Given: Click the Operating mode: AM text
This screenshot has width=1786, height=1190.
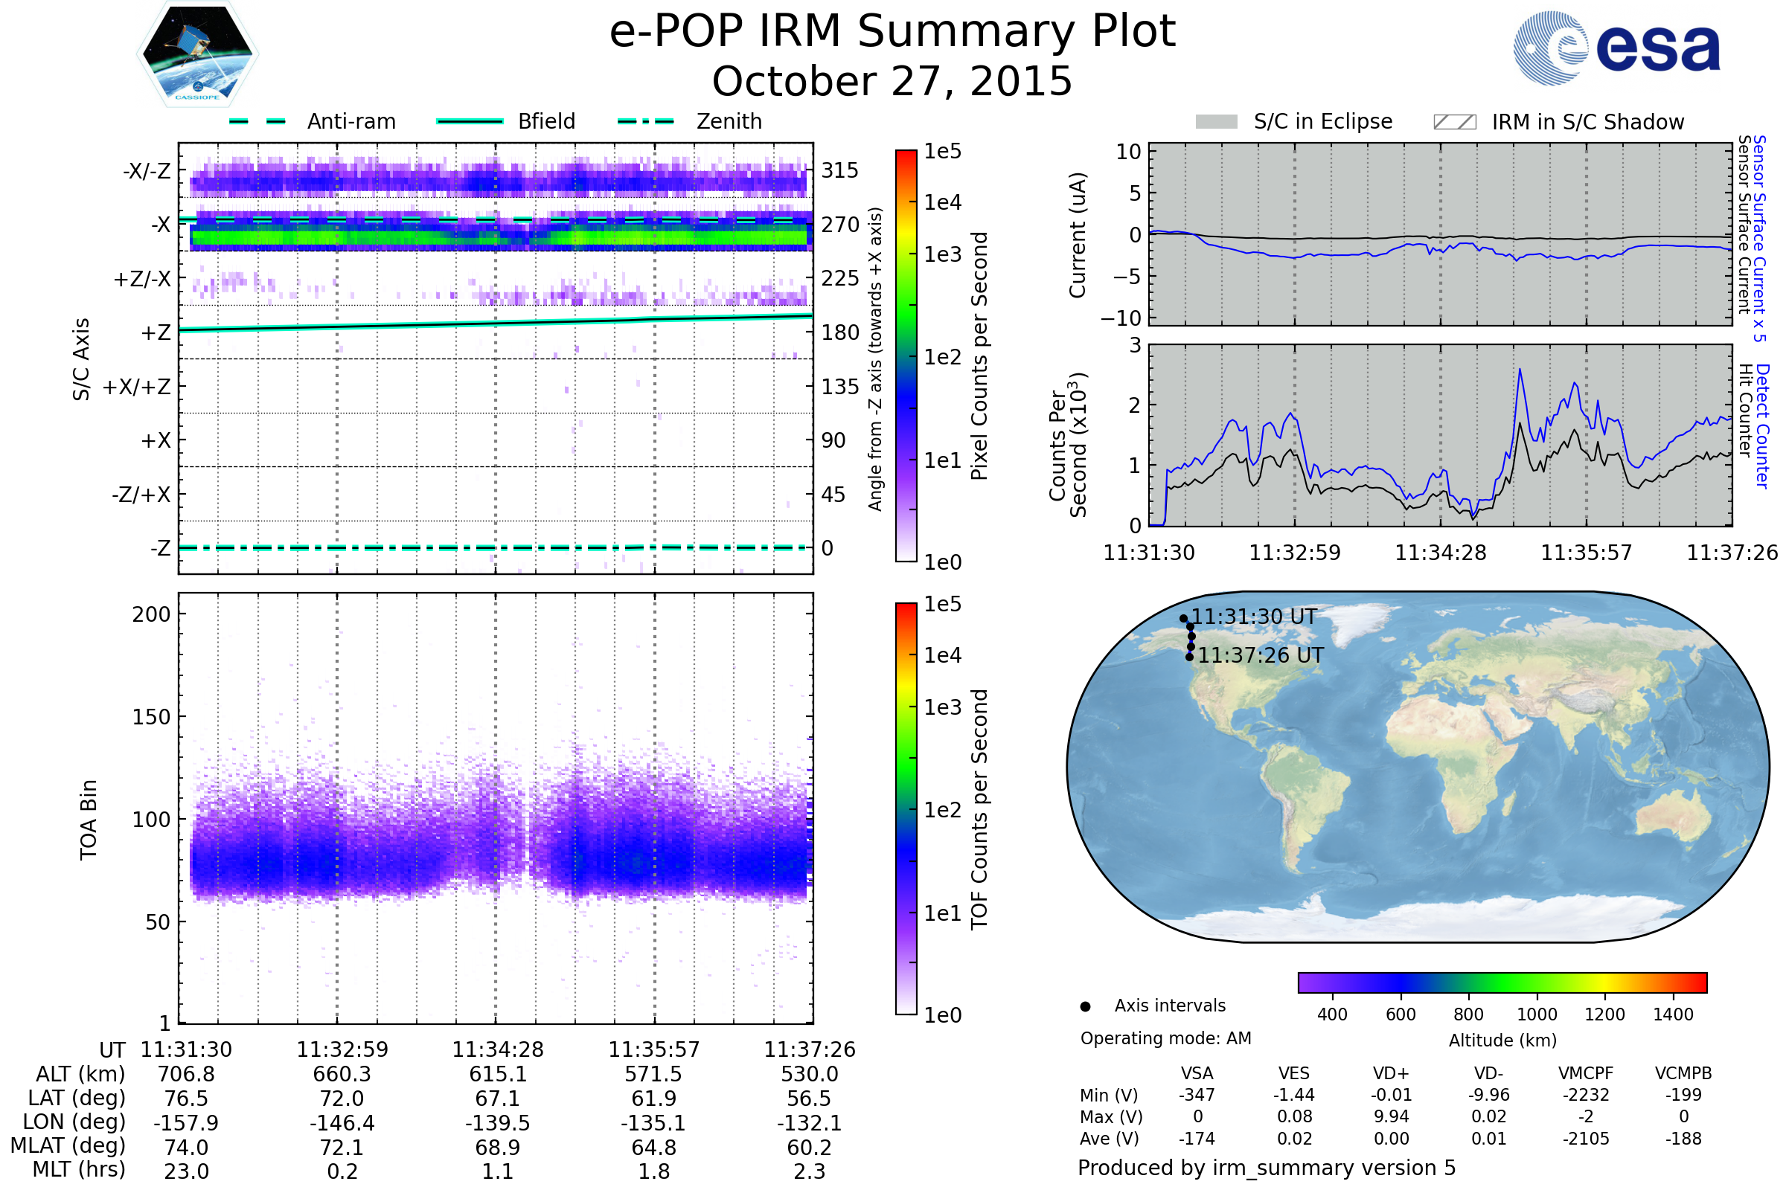Looking at the screenshot, I should [1165, 1038].
